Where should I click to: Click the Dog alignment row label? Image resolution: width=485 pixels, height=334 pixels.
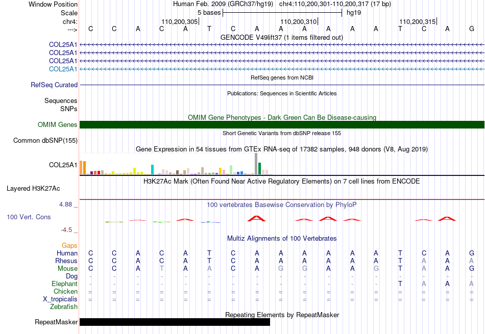(x=71, y=276)
